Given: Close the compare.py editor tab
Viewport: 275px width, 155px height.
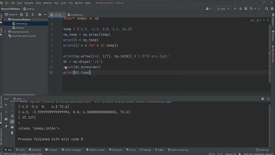Looking at the screenshot, I should [85, 15].
